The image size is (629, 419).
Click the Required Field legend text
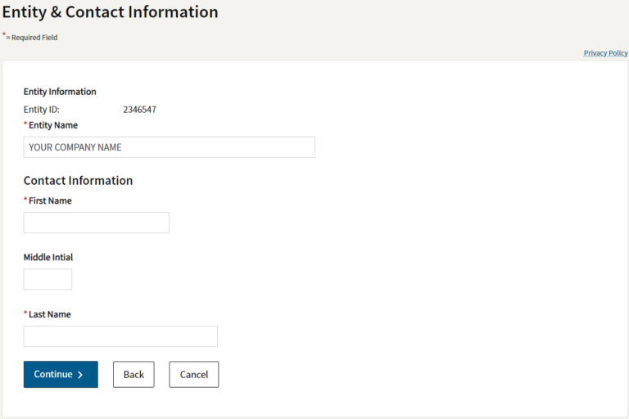point(34,38)
